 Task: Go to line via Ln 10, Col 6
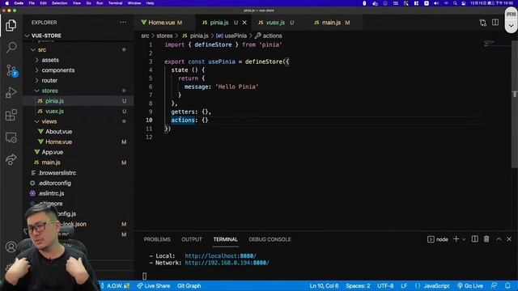[x=324, y=285]
